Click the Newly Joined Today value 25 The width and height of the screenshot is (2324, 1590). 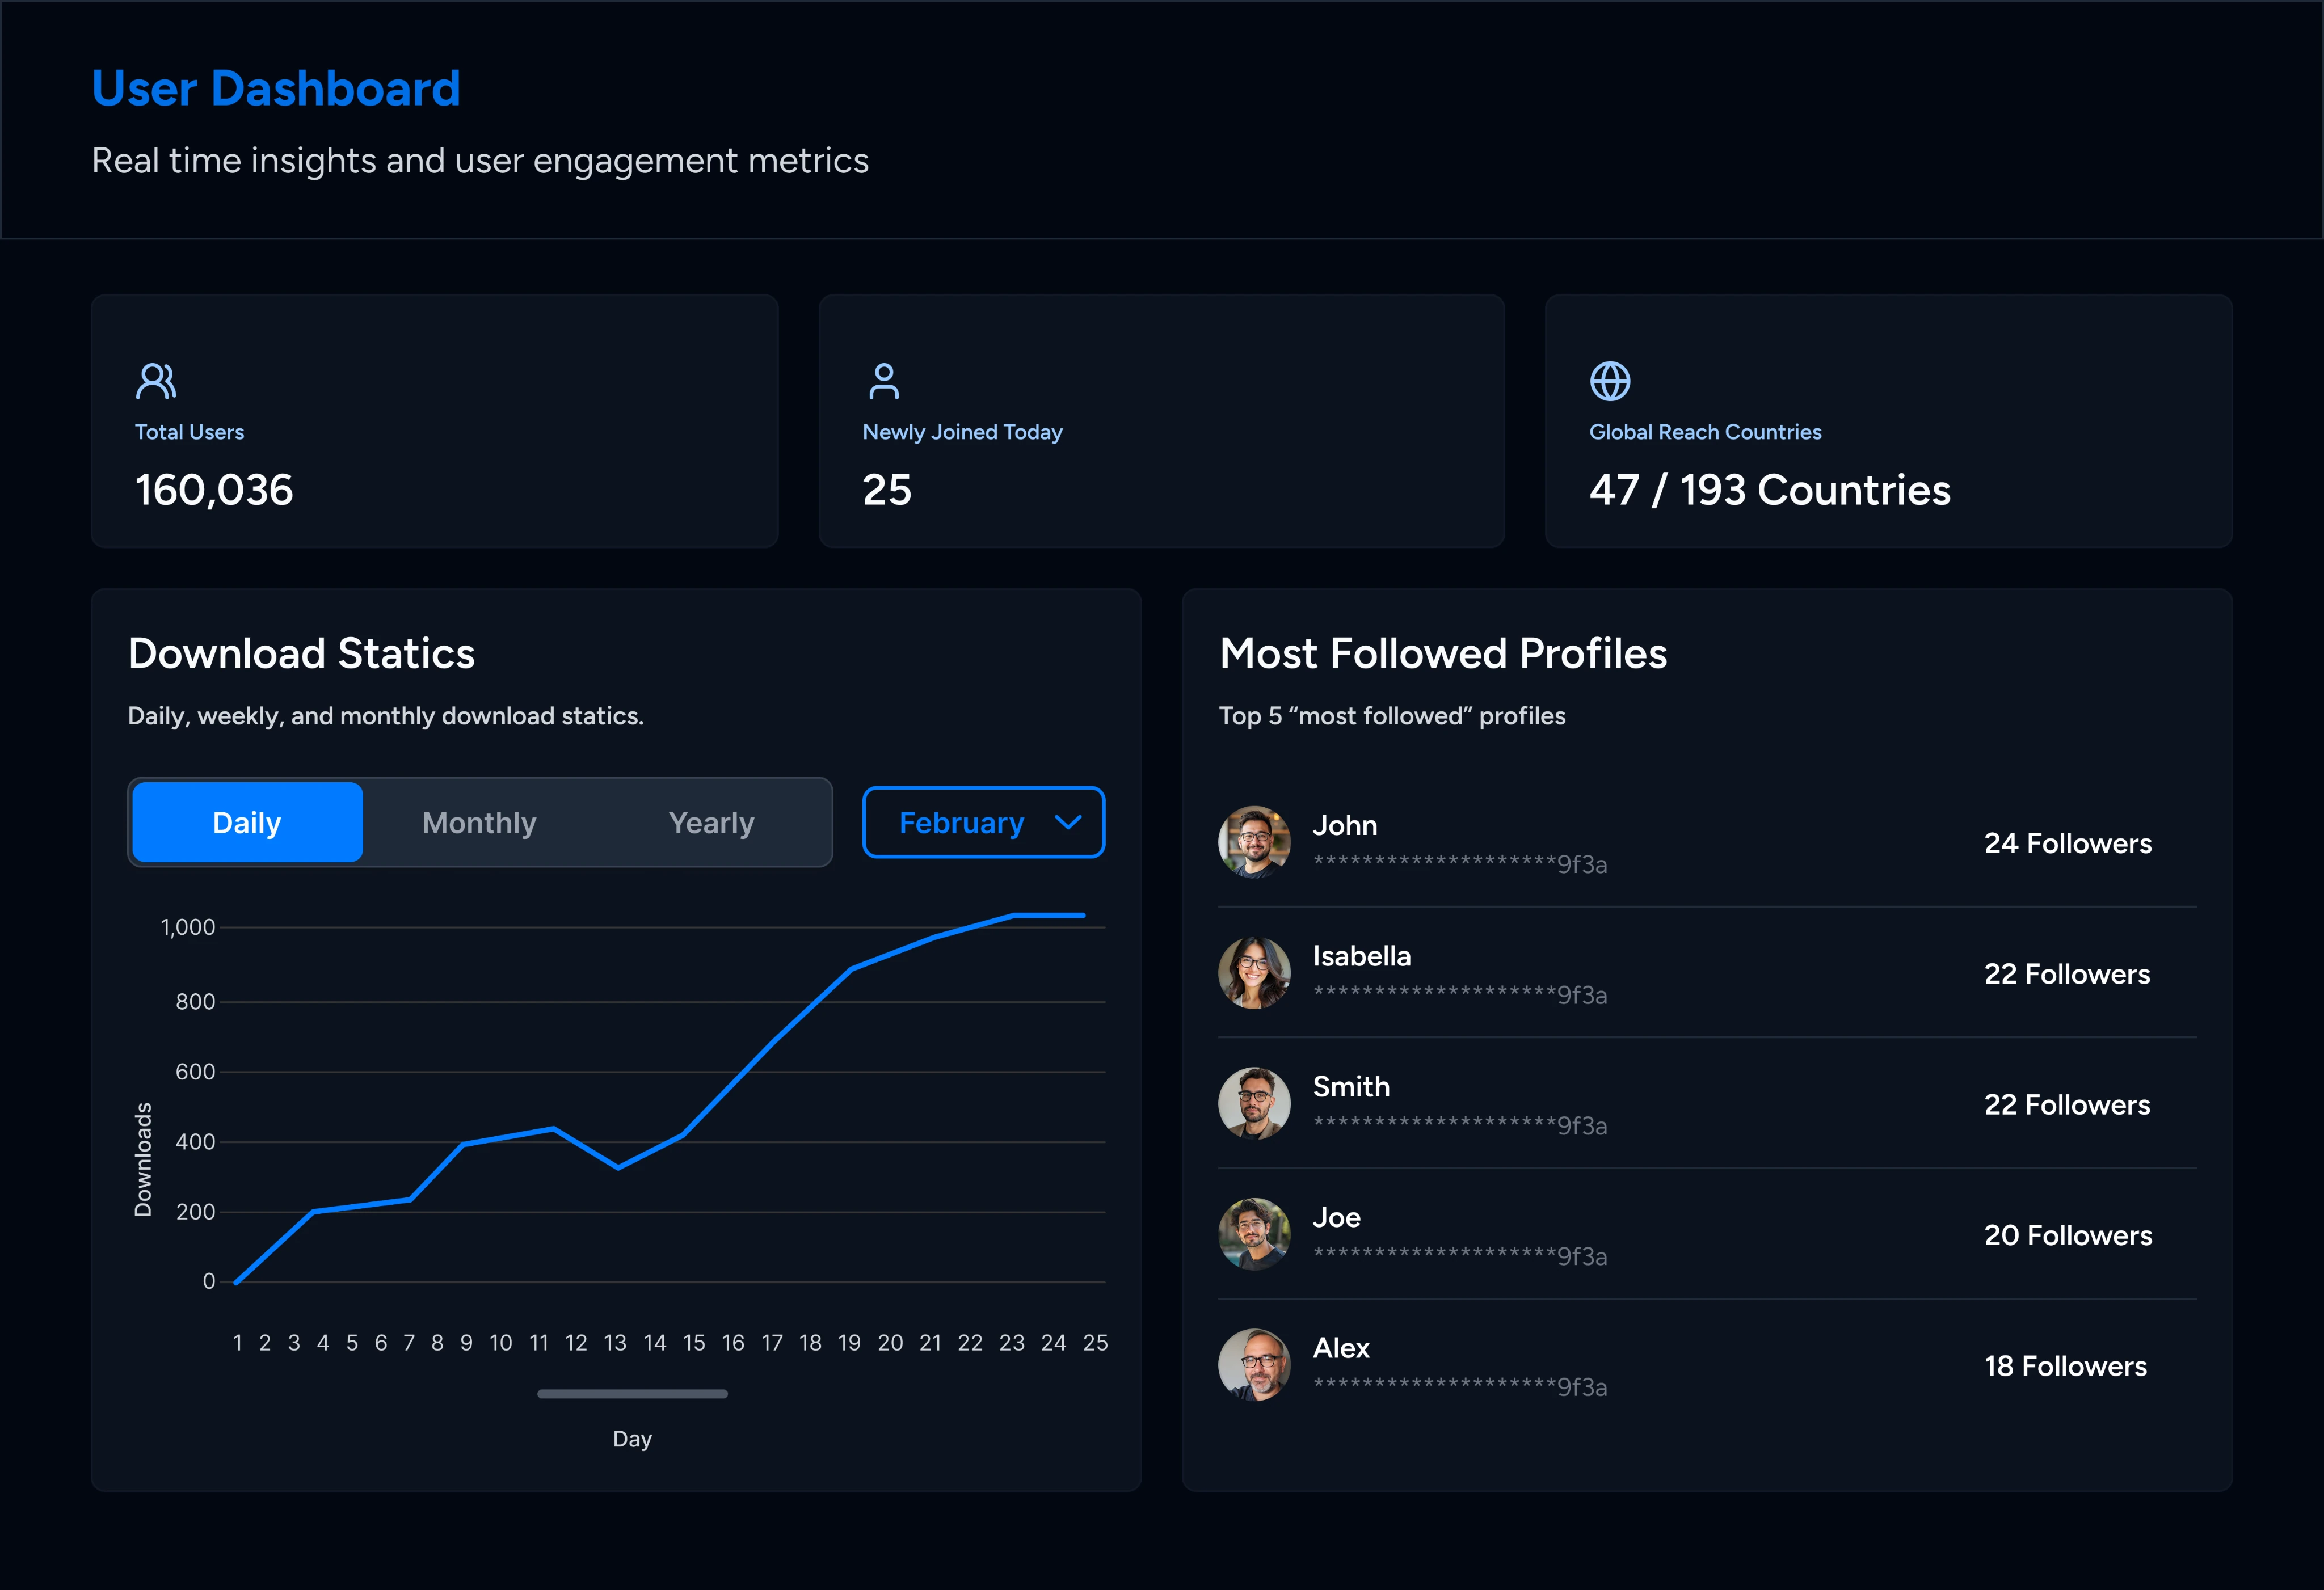[887, 490]
